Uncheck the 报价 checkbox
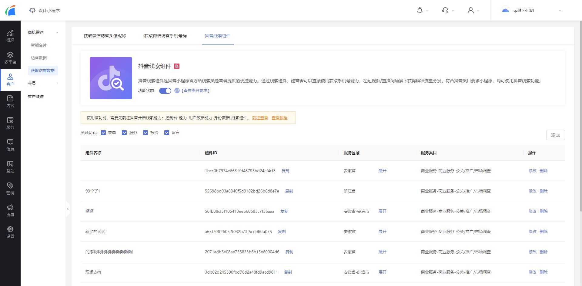The height and width of the screenshot is (286, 582). coord(145,133)
